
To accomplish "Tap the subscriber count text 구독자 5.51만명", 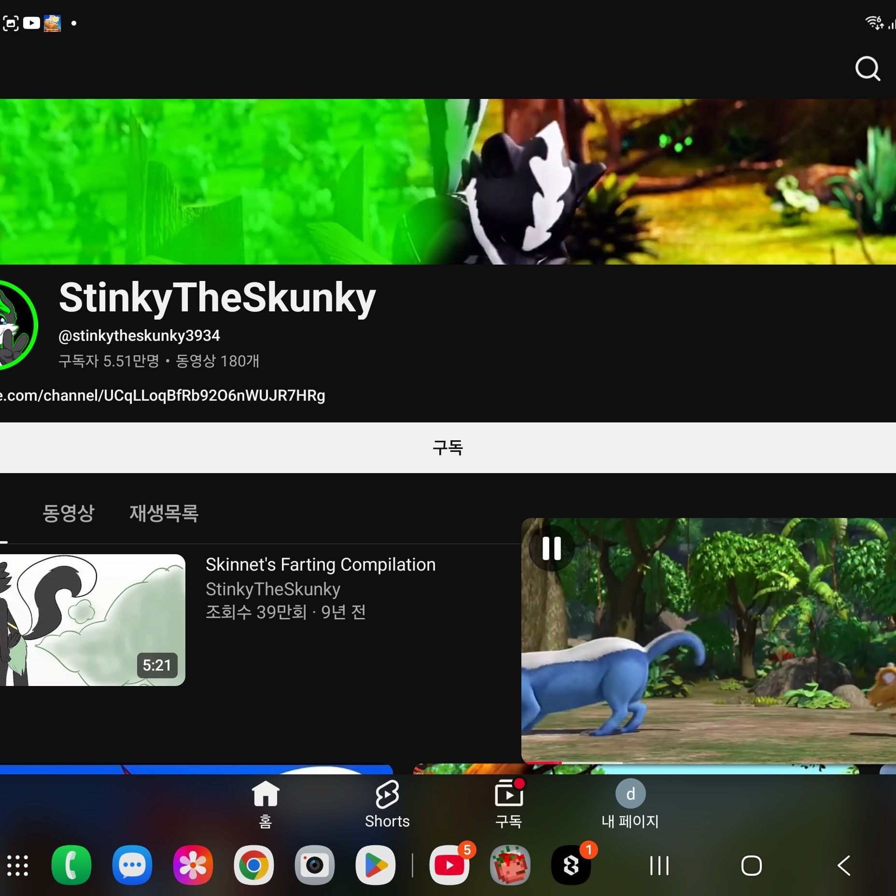I will 109,361.
